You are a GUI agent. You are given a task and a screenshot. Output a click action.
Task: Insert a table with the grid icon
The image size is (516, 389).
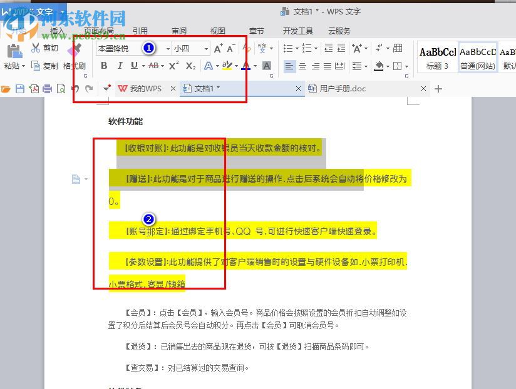[x=398, y=48]
